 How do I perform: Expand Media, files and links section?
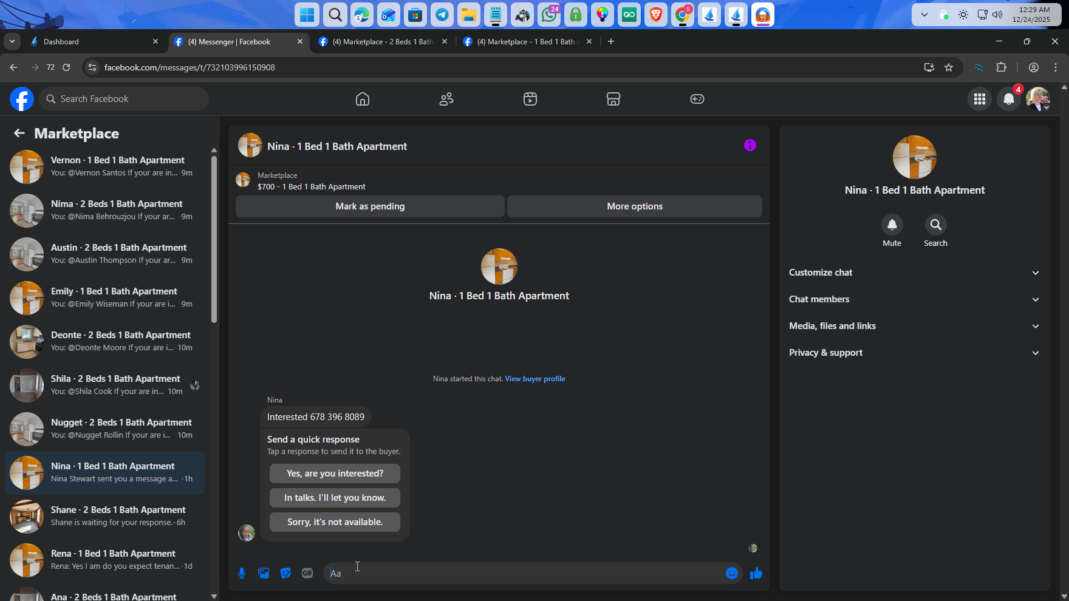[914, 326]
